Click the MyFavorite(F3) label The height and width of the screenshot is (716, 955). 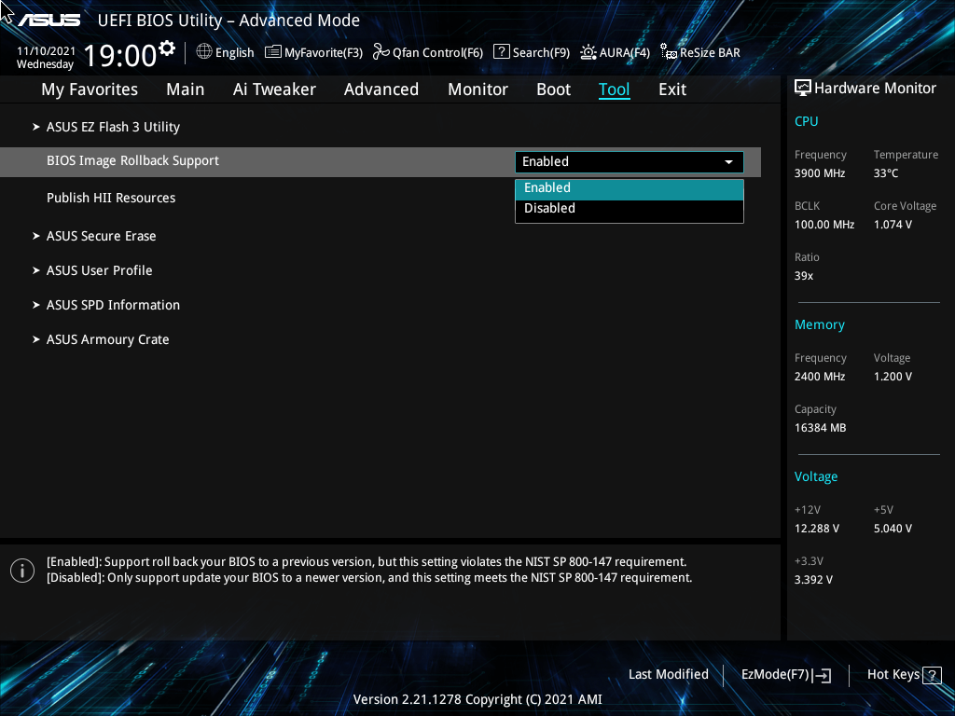[x=324, y=53]
